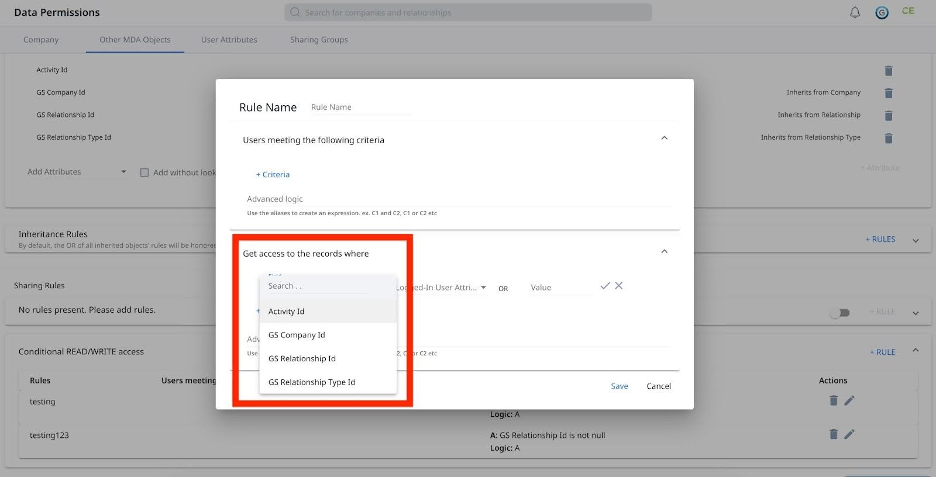Save the rule

[x=620, y=386]
